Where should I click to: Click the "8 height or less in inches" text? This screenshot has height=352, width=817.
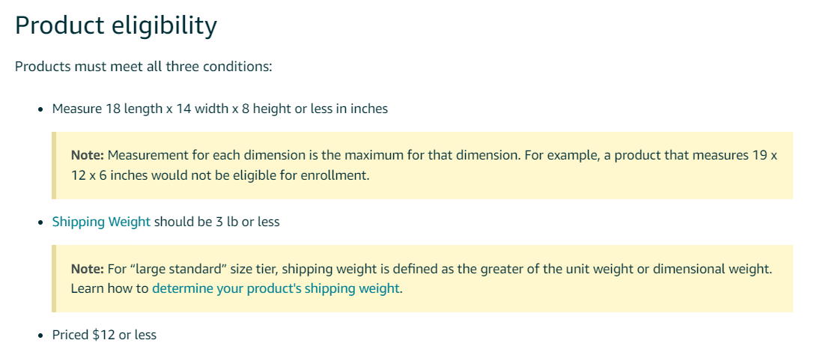(315, 109)
